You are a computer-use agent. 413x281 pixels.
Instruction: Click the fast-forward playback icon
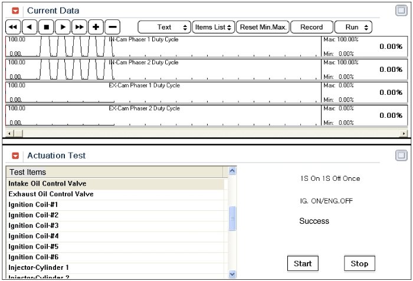[x=79, y=27]
